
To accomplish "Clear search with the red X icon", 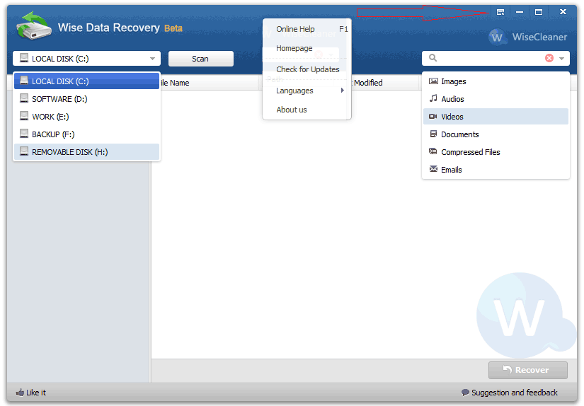I will pyautogui.click(x=549, y=58).
